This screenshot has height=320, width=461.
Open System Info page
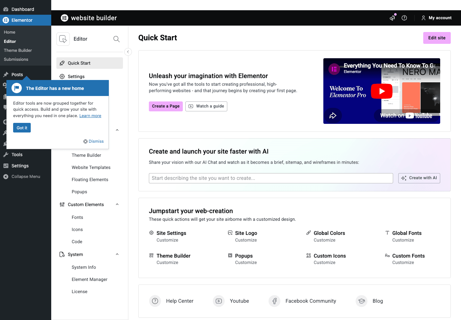click(x=84, y=267)
